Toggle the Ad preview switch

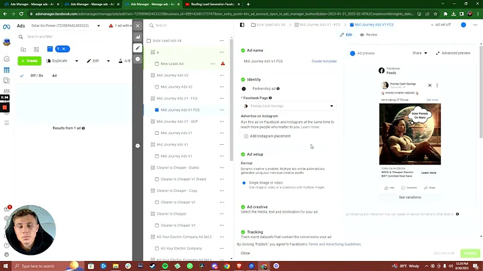(353, 53)
